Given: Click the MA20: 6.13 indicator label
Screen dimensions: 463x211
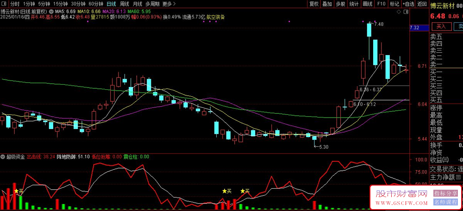Looking at the screenshot, I should point(114,12).
